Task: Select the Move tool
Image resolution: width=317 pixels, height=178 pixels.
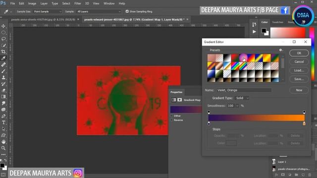Action: coord(3,26)
